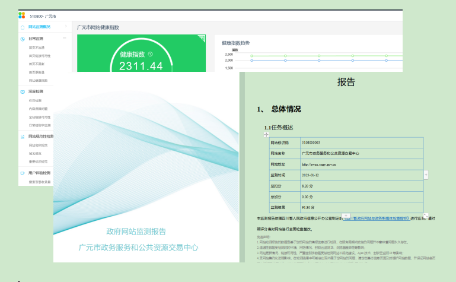Screen dimensions: 456x282
Task: Click the home icon beside 网站监测概况
Action: (23, 27)
